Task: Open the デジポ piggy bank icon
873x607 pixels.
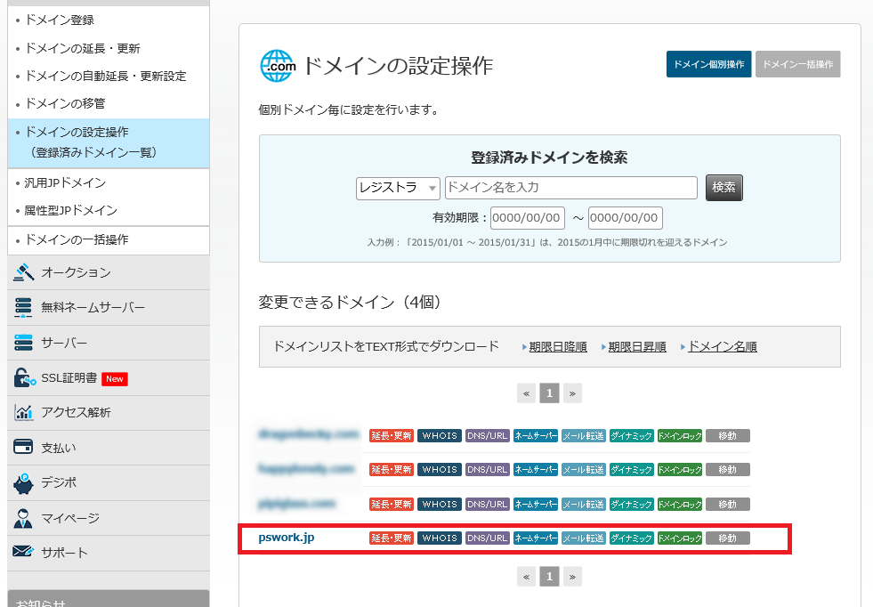Action: pos(24,482)
